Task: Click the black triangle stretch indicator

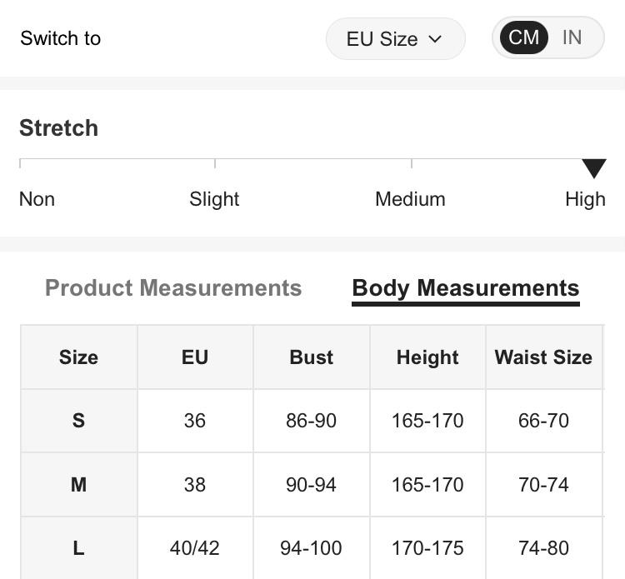Action: pos(593,168)
